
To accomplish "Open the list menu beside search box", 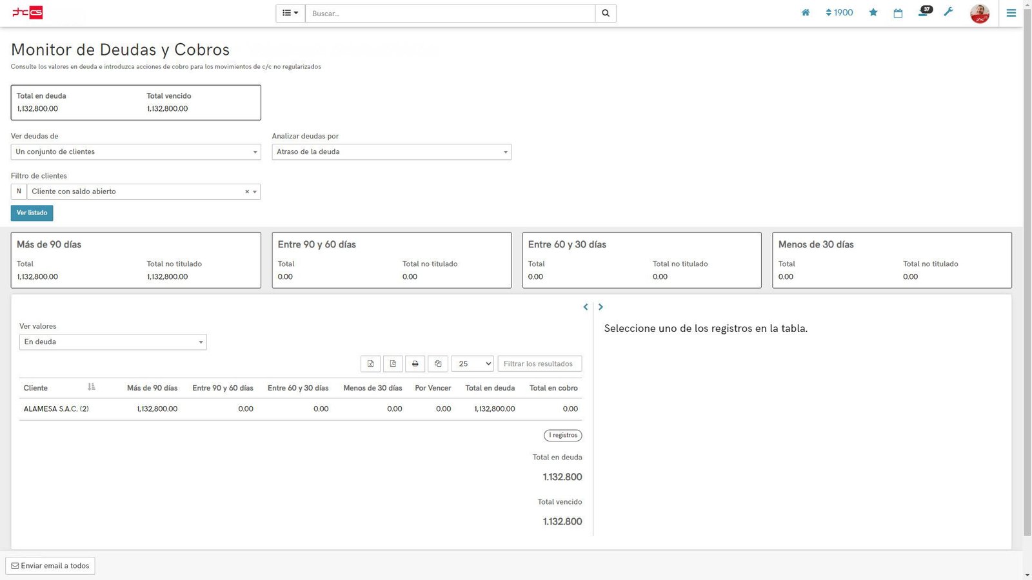I will tap(290, 14).
